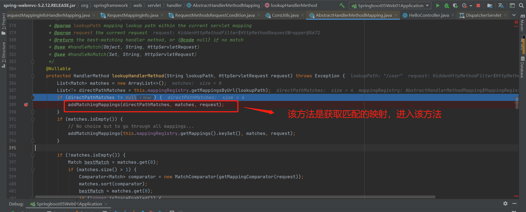Image resolution: width=526 pixels, height=212 pixels.
Task: Close the HelloController.java tab
Action: click(x=453, y=15)
